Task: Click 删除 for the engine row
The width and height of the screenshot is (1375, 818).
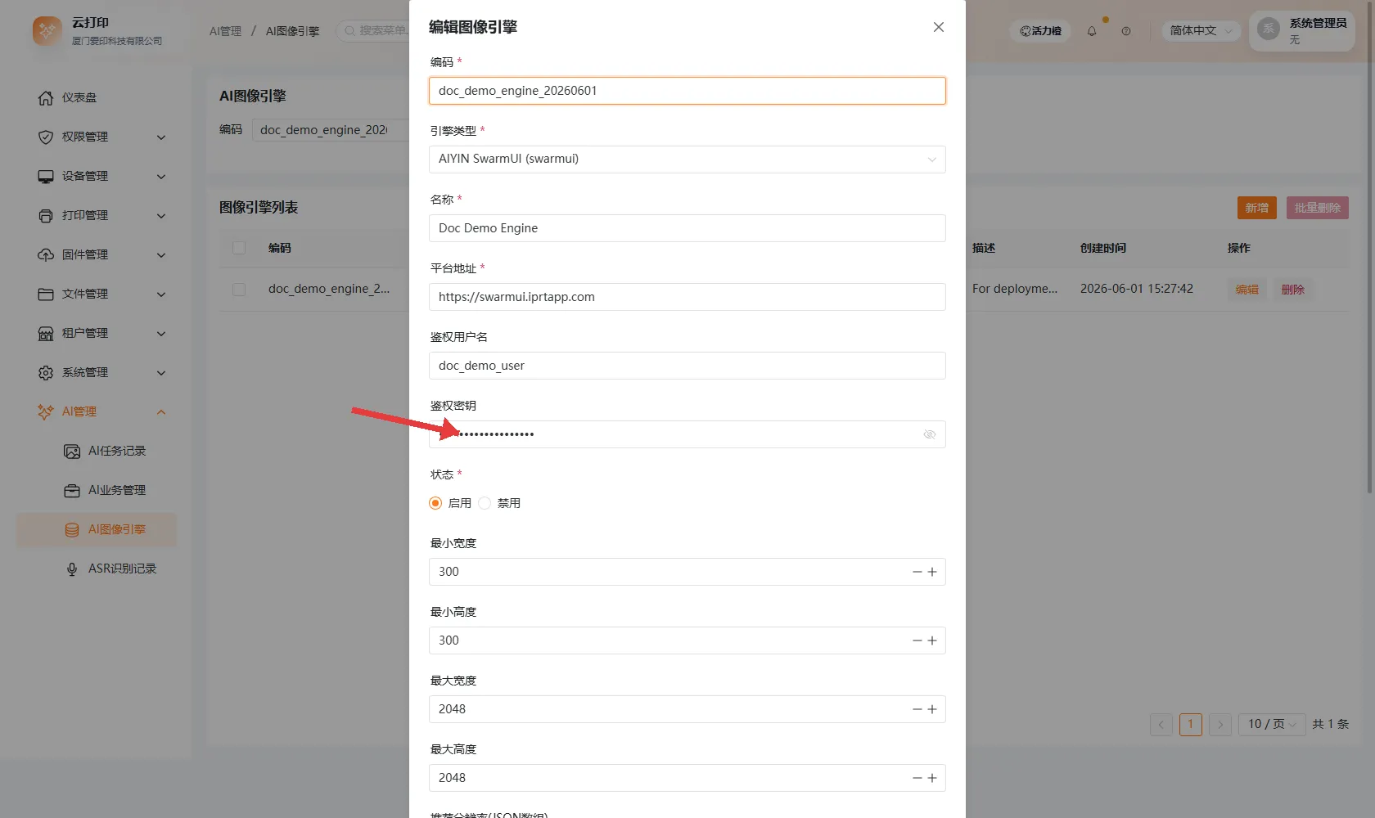Action: click(x=1293, y=290)
